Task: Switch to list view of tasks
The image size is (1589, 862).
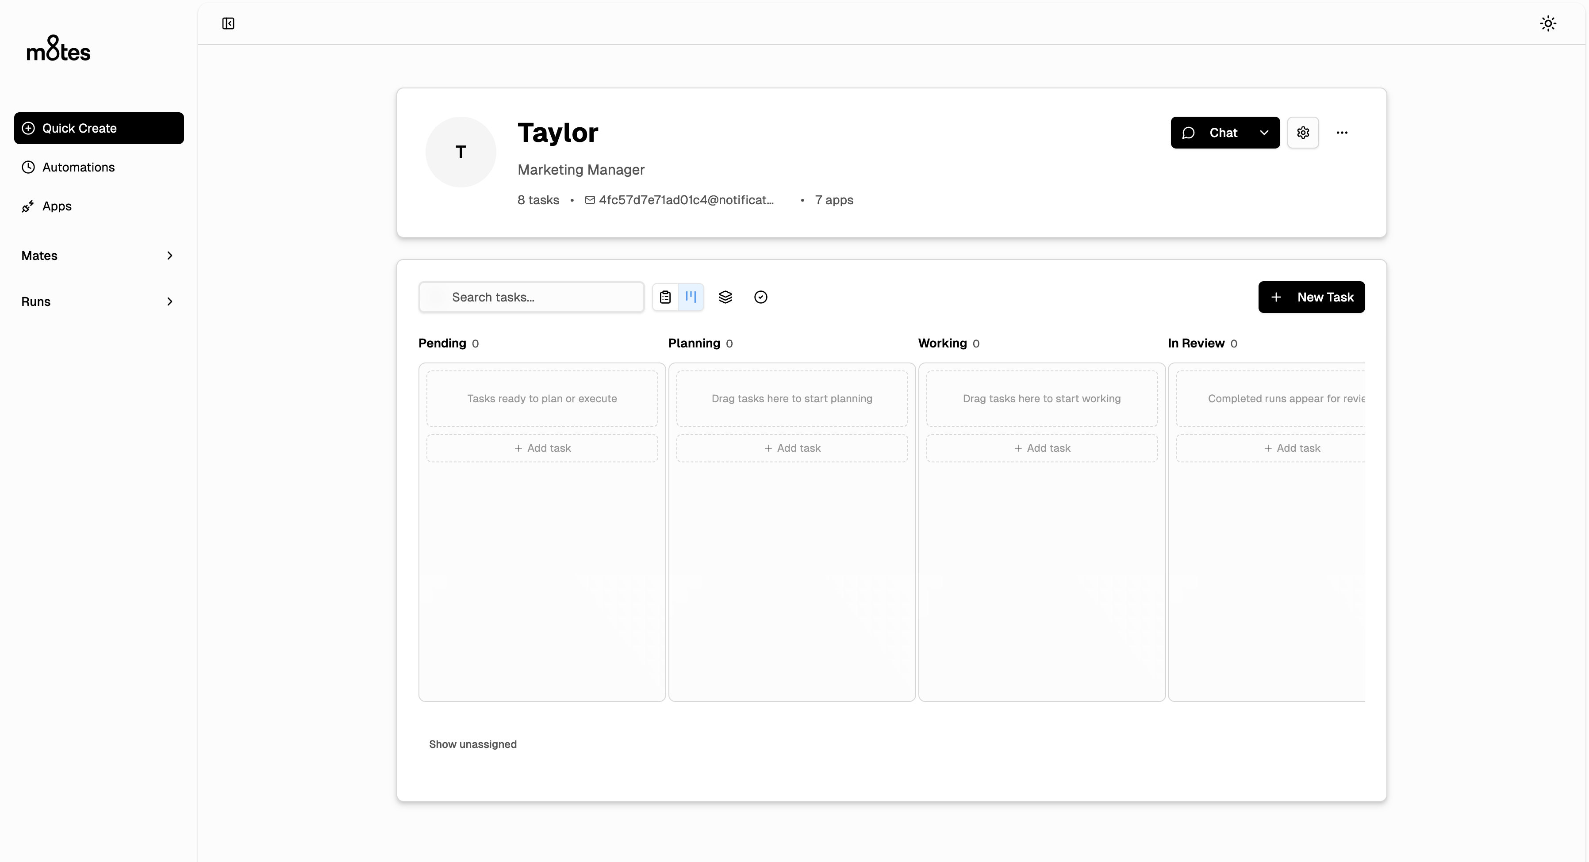Action: 665,297
